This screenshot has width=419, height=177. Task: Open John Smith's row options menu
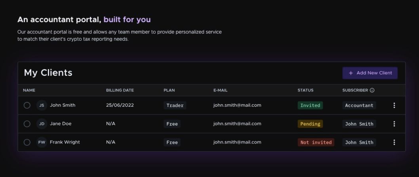394,105
